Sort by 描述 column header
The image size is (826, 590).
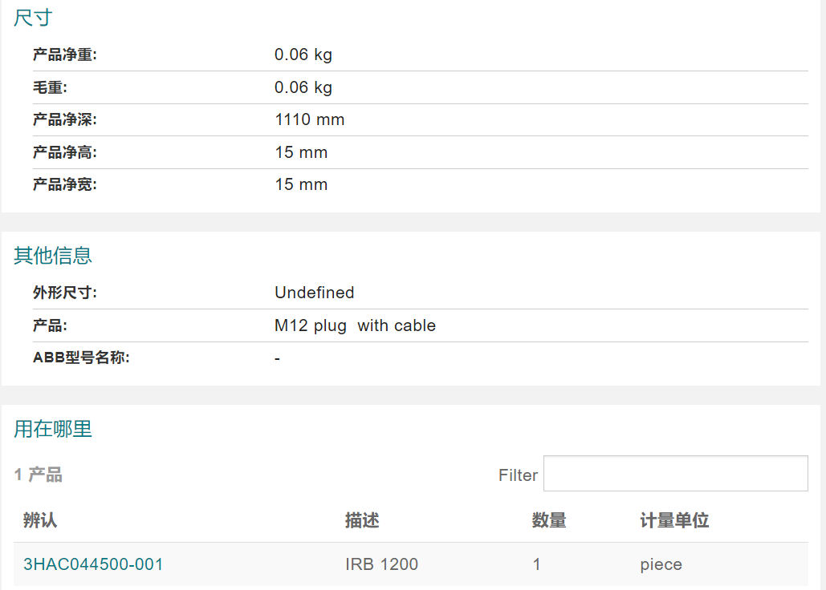coord(362,520)
